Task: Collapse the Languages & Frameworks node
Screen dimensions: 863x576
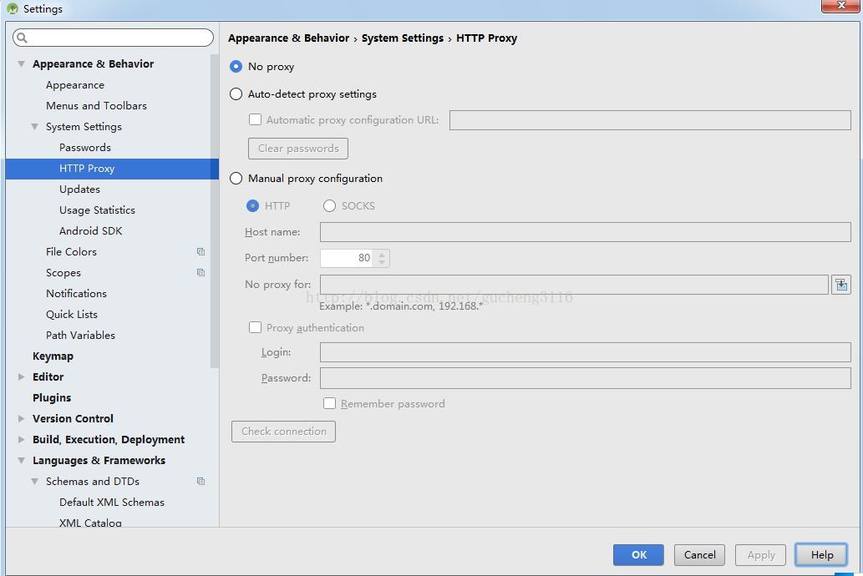Action: [21, 461]
